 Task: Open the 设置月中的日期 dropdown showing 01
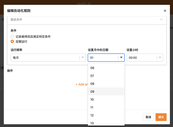point(106,57)
